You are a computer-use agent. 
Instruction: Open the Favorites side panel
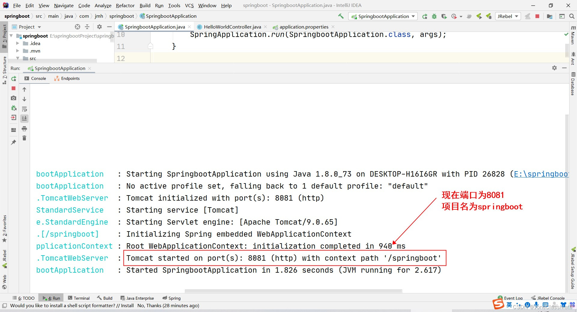point(5,228)
